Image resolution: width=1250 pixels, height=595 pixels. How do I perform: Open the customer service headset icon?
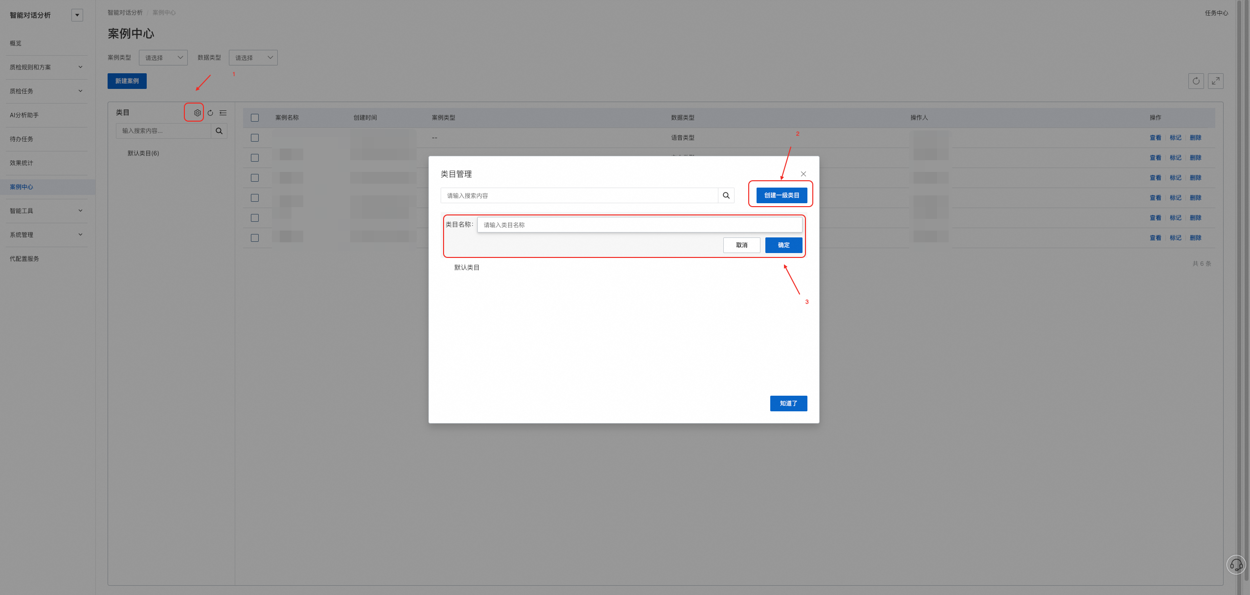(x=1236, y=565)
